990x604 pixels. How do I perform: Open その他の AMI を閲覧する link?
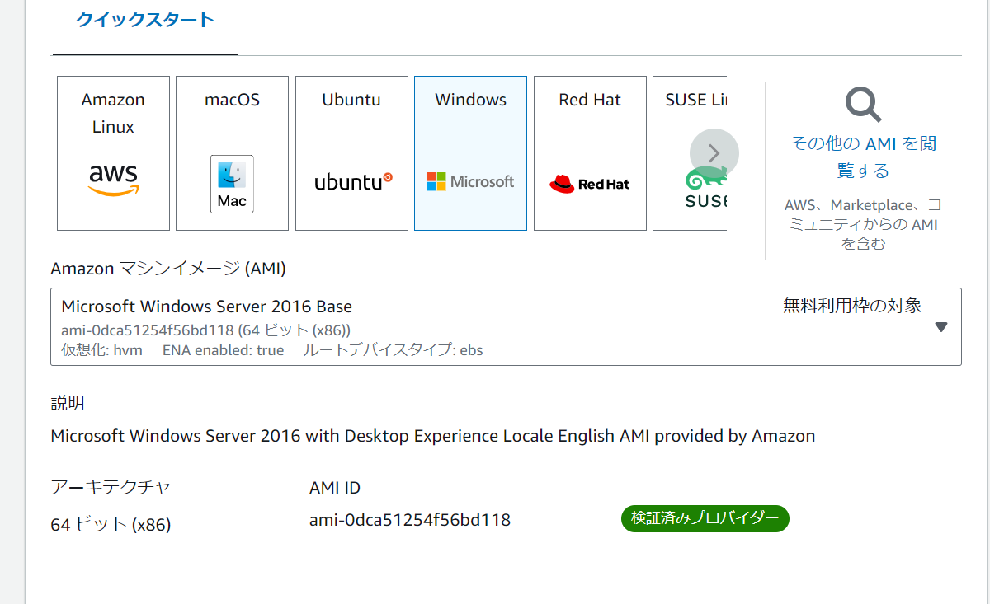coord(863,157)
